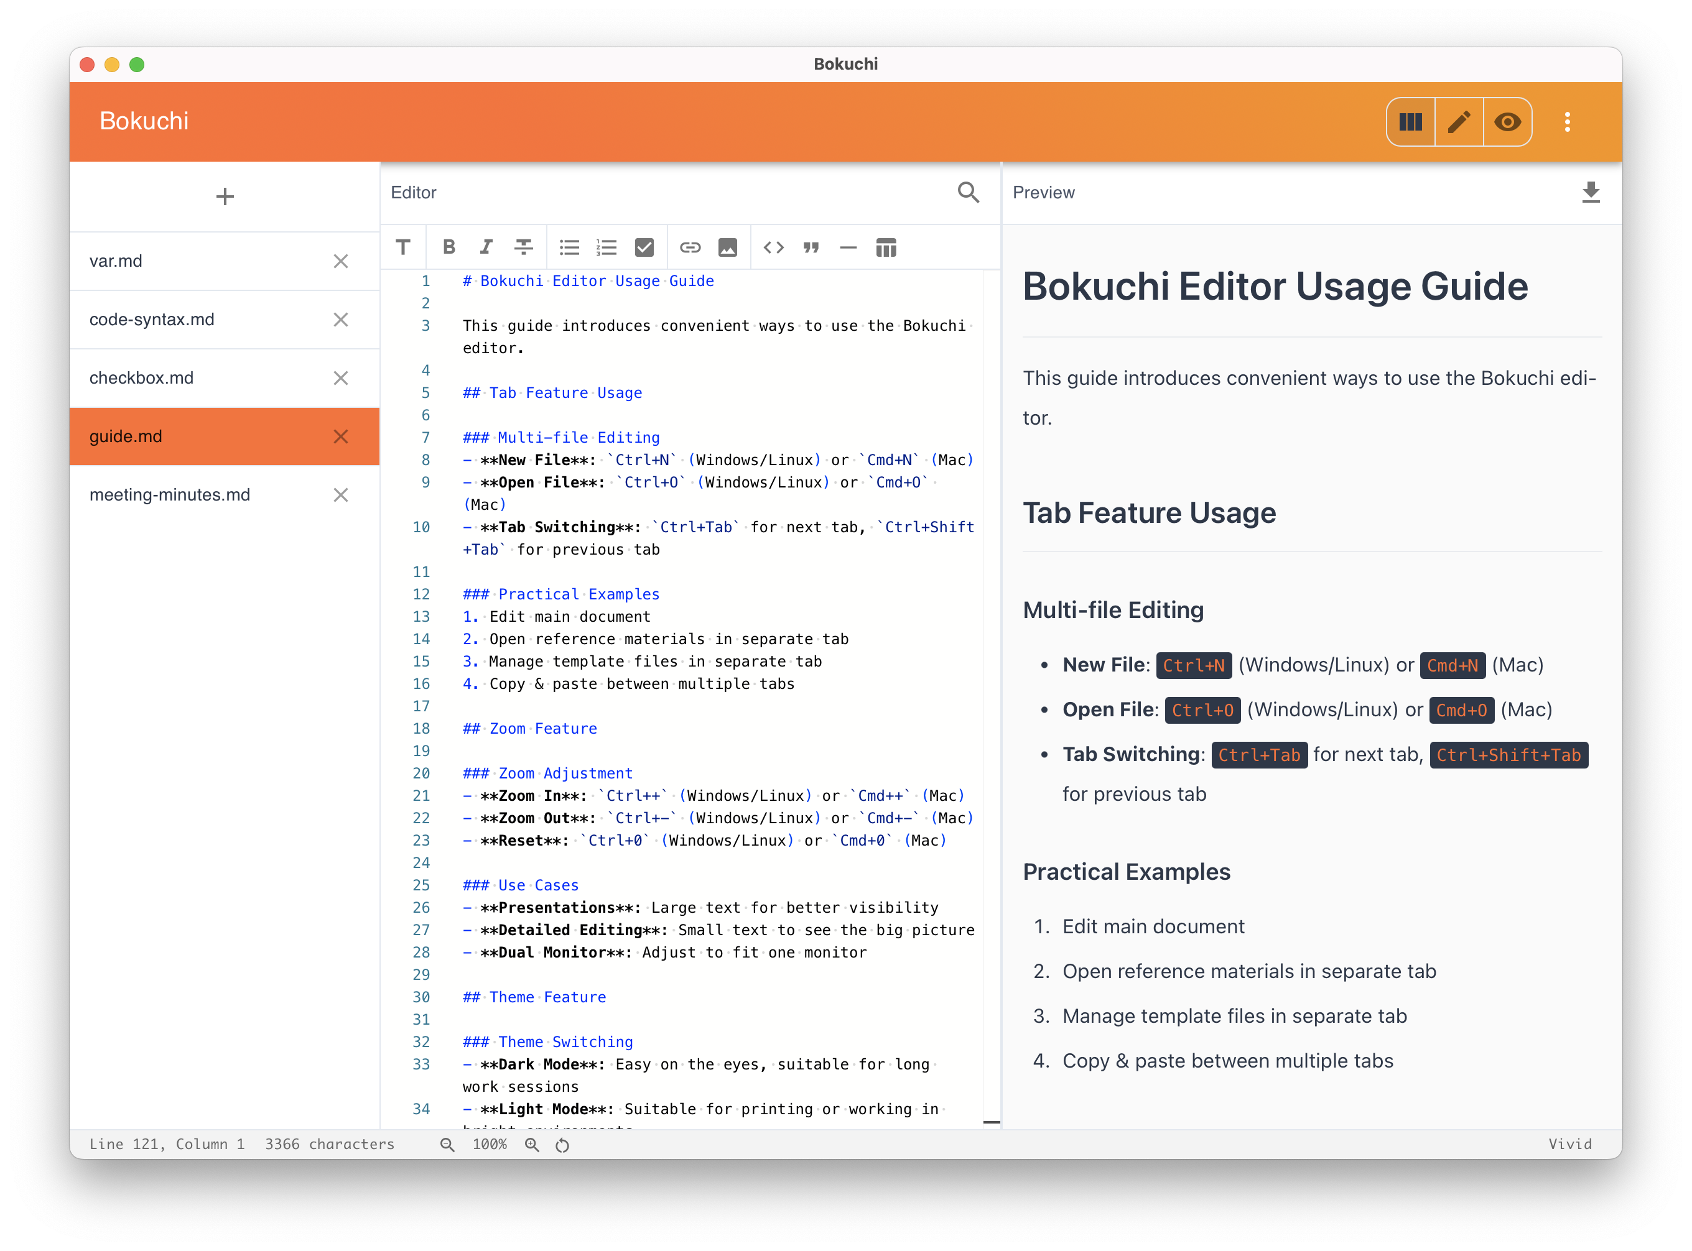Viewport: 1692px width, 1251px height.
Task: Toggle bold formatting in editor toolbar
Action: pyautogui.click(x=449, y=247)
